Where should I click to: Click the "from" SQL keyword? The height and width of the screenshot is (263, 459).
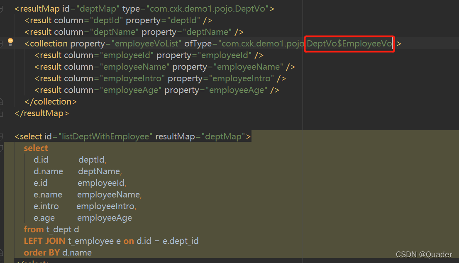(x=34, y=229)
